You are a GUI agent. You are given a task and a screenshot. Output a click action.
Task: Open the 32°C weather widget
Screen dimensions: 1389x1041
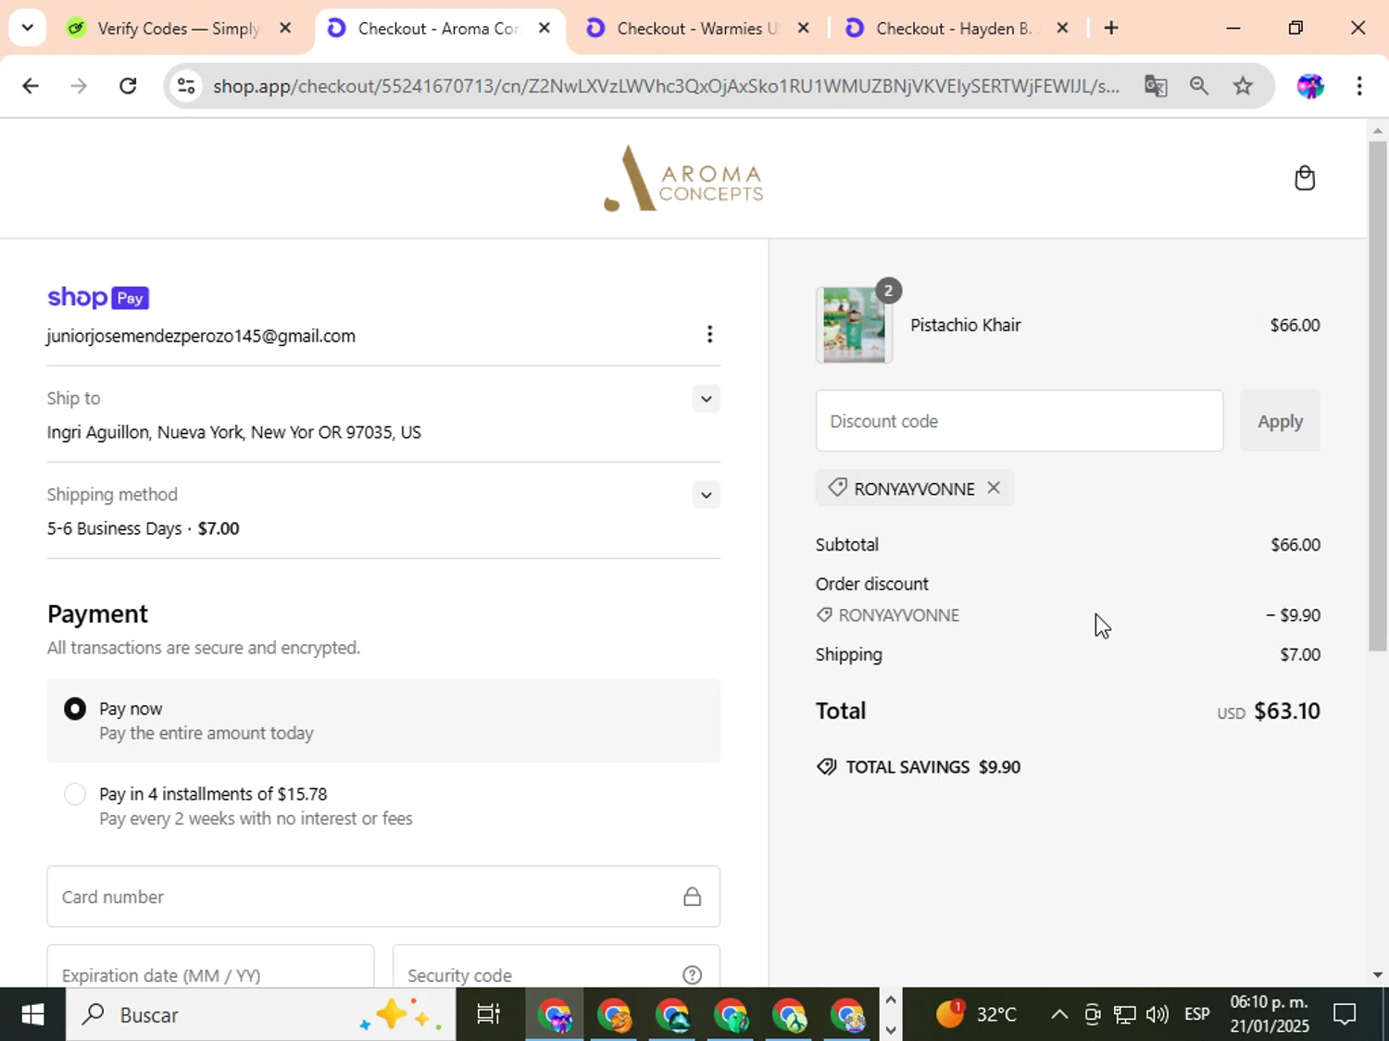(976, 1014)
